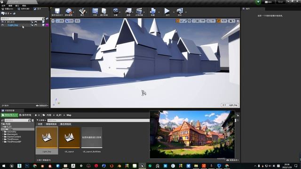Toggle surface snapping icon in viewport
The height and width of the screenshot is (169, 301).
[x=194, y=21]
